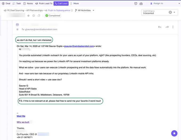The height and width of the screenshot is (140, 181).
Task: Open gsaurav@sendsalesrobot.com email link
Action: 79,46
